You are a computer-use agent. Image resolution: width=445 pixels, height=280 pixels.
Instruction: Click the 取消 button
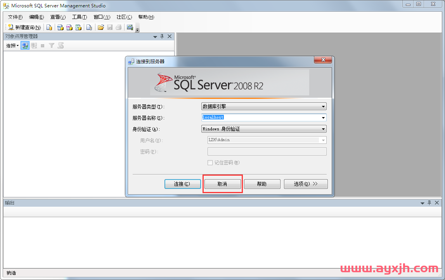[223, 184]
